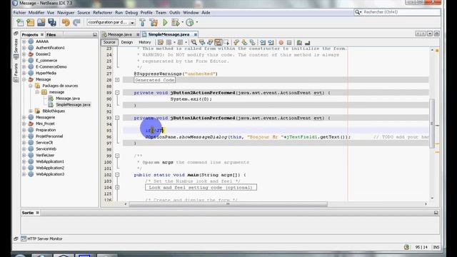Click the Shift Line Left icon
Screen dimensions: 457x257
click(x=263, y=43)
